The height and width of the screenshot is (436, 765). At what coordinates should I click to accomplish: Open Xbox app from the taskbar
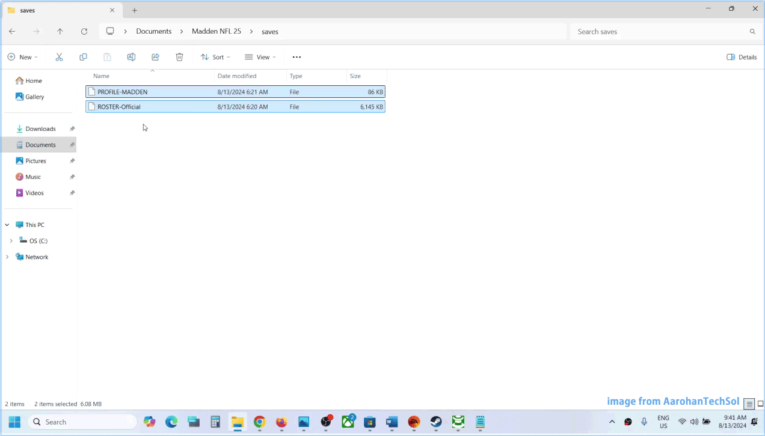[x=348, y=422]
